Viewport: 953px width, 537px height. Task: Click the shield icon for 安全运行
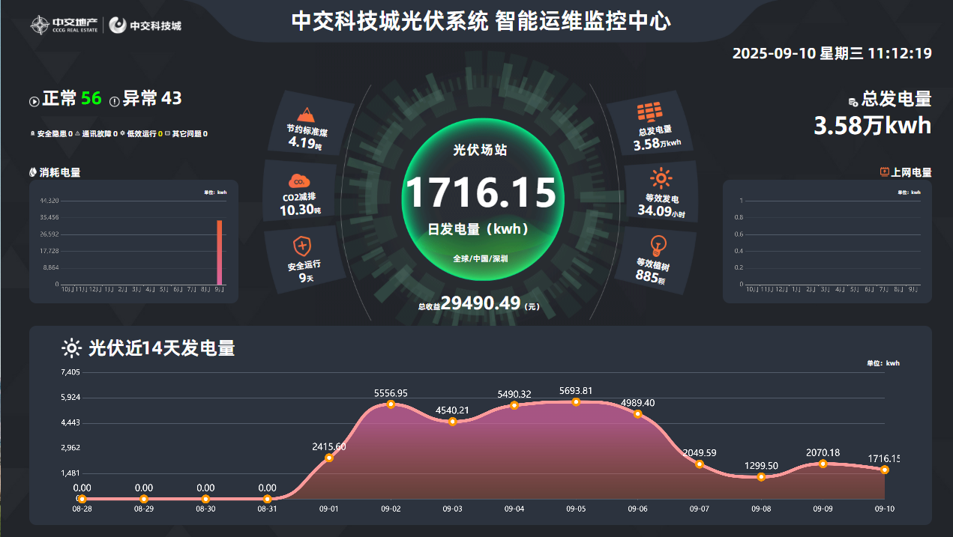pos(302,245)
